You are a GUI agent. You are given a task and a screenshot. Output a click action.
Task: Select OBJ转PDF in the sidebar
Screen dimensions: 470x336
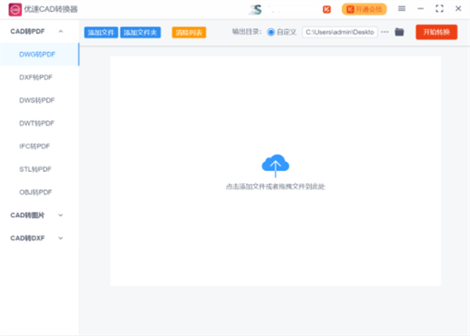tap(39, 192)
